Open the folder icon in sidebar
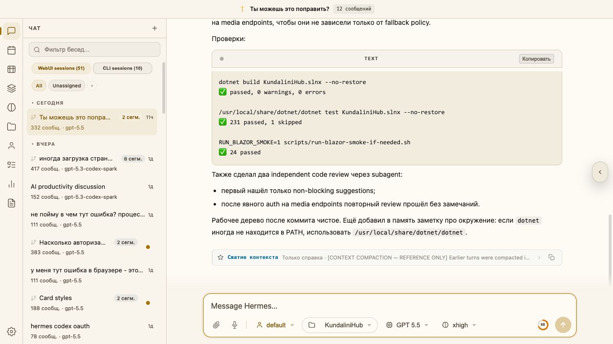613x344 pixels. click(11, 127)
